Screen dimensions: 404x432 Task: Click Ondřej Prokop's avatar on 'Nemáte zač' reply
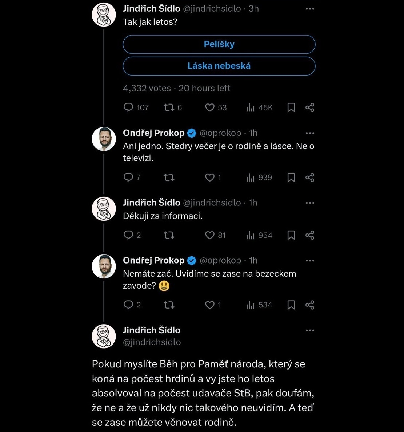click(104, 266)
